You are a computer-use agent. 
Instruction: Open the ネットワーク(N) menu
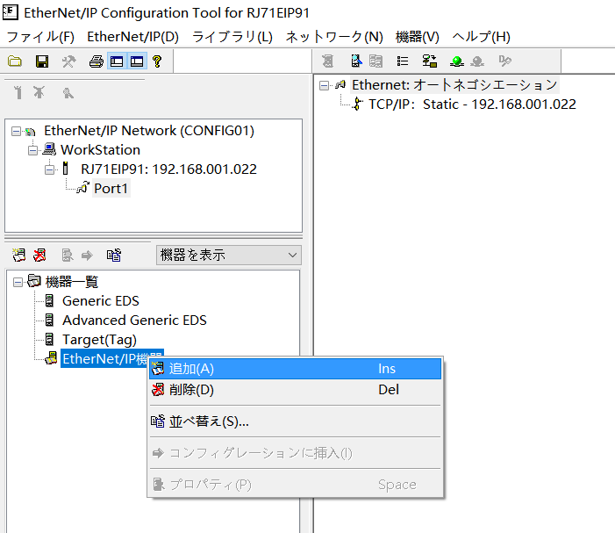pos(334,37)
